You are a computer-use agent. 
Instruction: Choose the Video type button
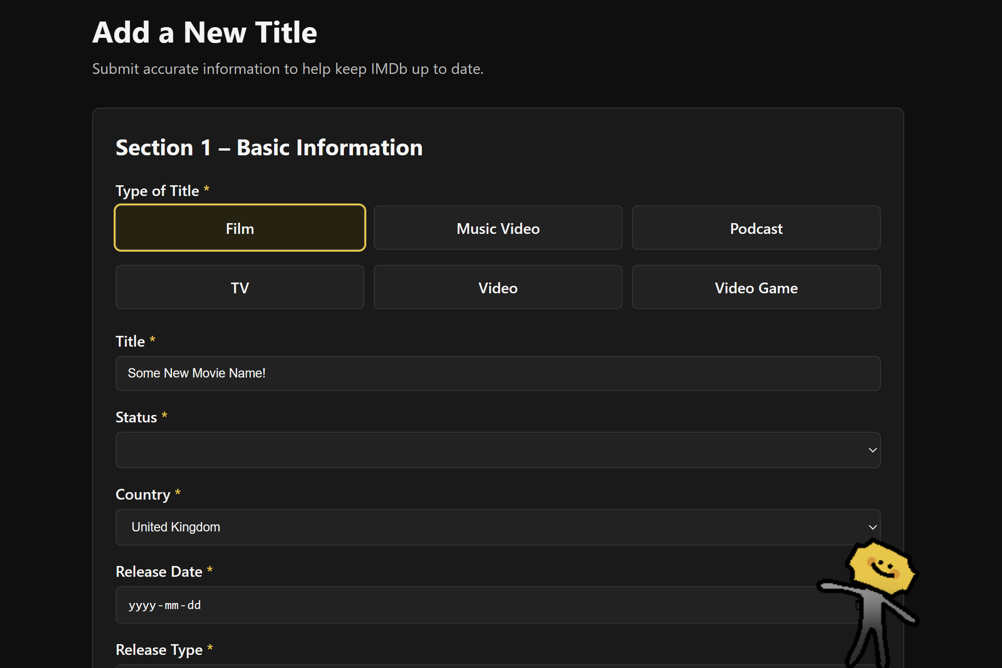(x=498, y=287)
